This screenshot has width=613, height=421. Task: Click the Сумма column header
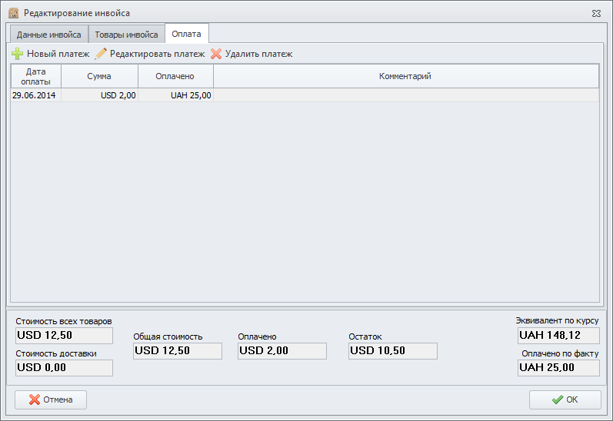click(99, 76)
